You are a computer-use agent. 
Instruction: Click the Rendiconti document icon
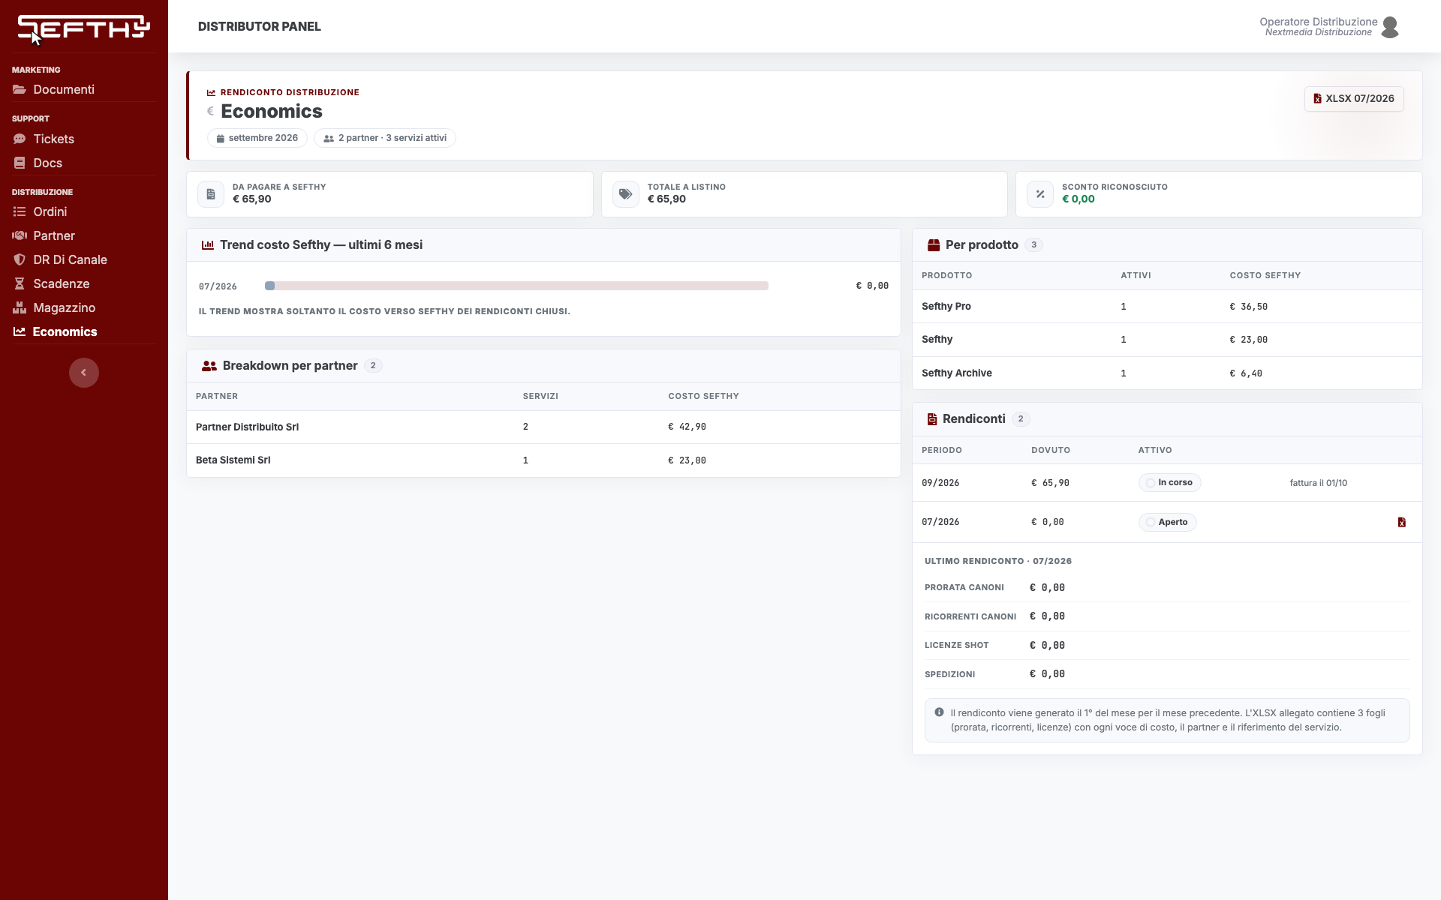tap(932, 419)
